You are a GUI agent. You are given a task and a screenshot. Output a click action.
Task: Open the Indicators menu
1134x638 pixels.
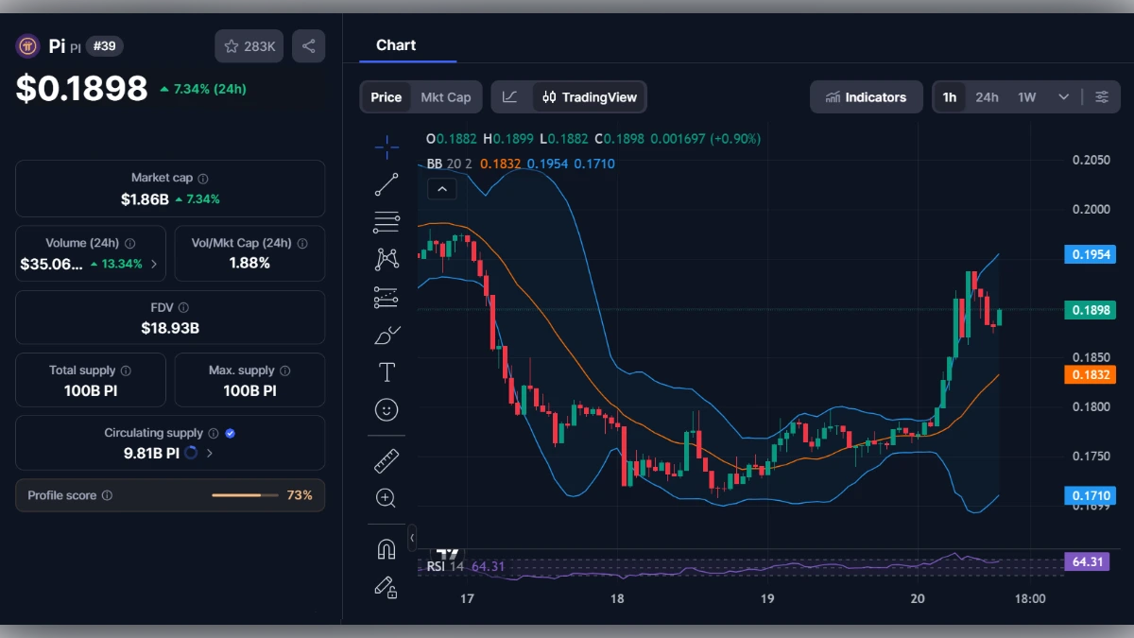pyautogui.click(x=866, y=96)
